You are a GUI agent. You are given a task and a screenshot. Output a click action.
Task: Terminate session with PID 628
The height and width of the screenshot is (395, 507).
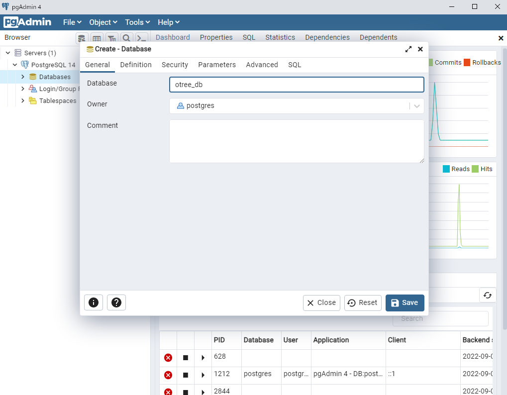tap(168, 358)
